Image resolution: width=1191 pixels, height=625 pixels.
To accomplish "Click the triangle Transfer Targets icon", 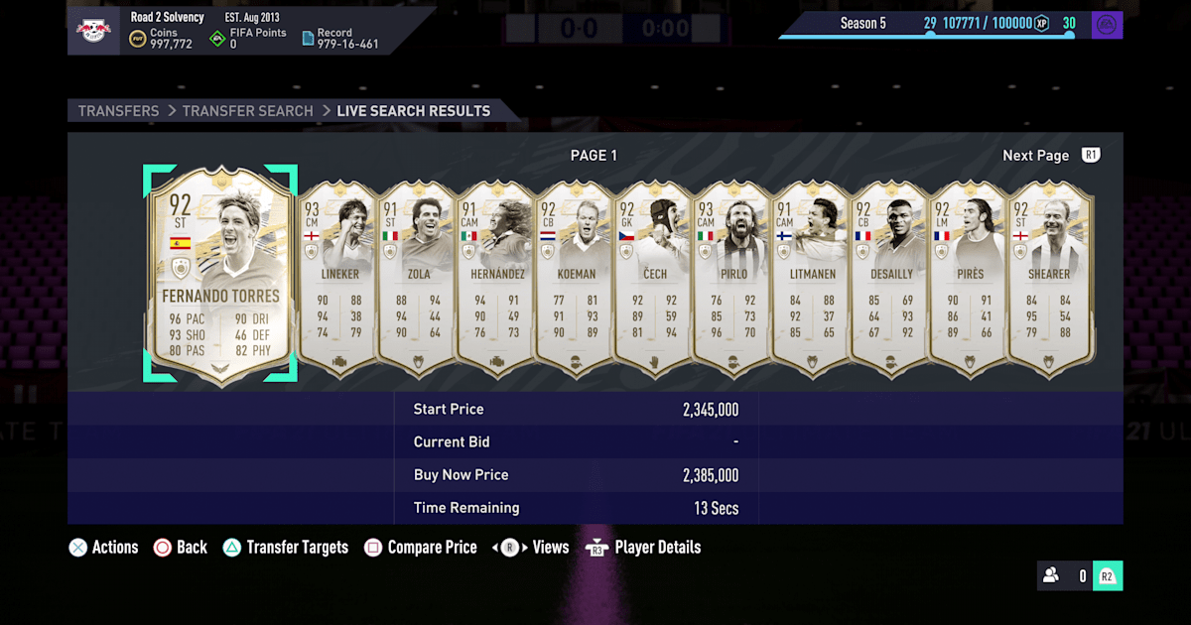I will (x=231, y=548).
